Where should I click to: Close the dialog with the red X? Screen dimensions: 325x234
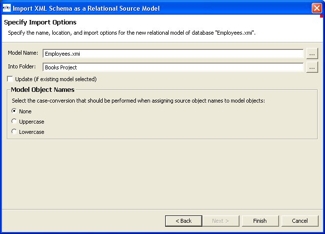[x=317, y=8]
